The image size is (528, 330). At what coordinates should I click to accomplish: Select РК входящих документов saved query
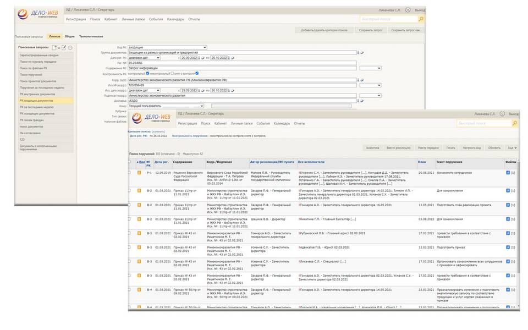[x=46, y=101]
